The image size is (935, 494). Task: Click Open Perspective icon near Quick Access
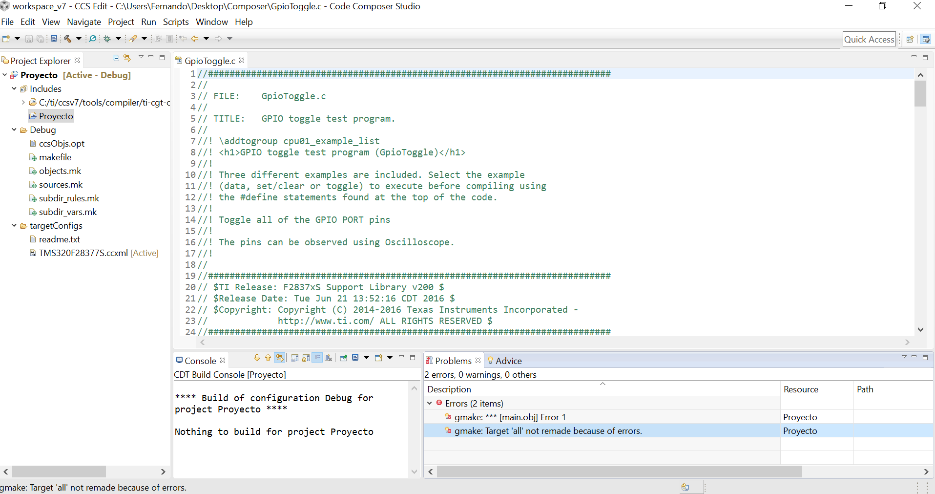(x=910, y=39)
